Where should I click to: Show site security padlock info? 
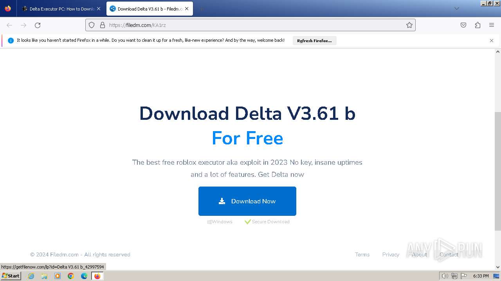pos(103,25)
